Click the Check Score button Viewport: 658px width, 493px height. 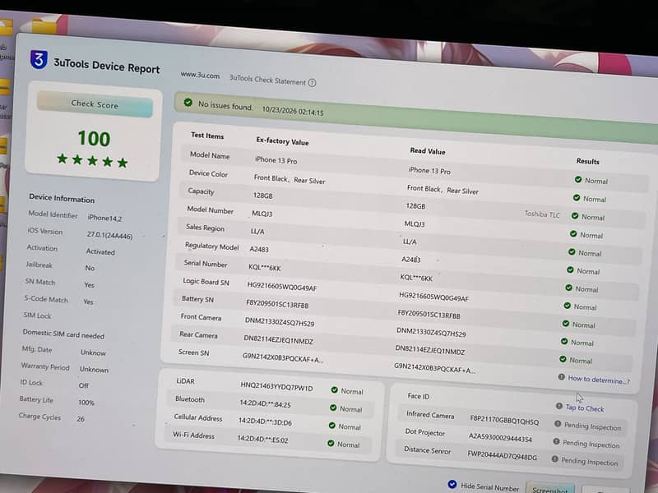[95, 104]
